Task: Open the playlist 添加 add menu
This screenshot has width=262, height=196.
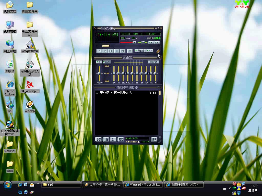Action: (99, 139)
